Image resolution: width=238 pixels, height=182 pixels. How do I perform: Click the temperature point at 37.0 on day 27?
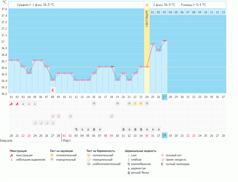165,41
